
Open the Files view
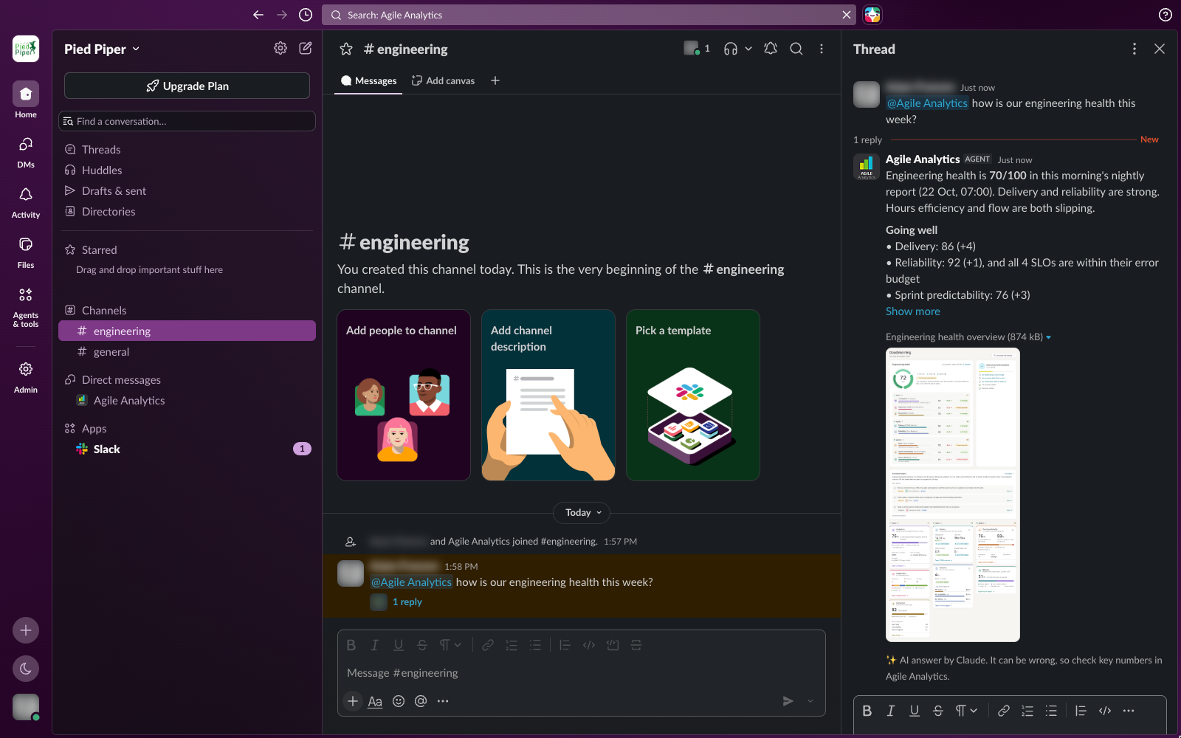[x=26, y=252]
